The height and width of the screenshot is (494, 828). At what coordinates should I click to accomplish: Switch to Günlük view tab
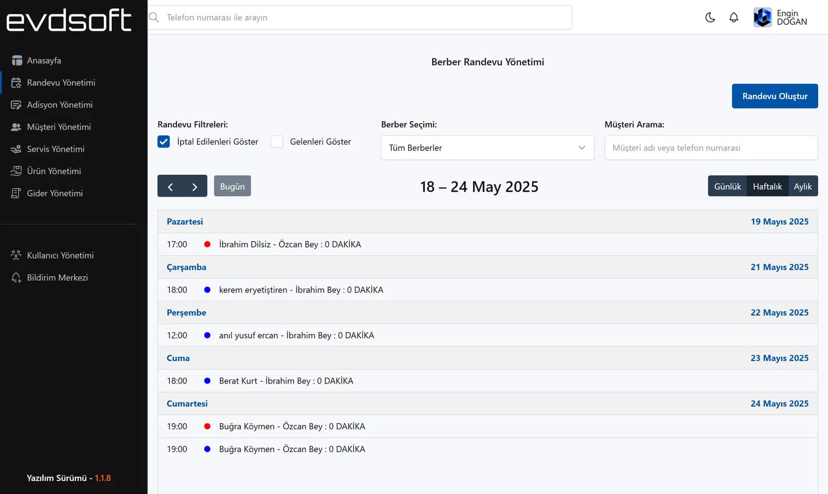click(x=727, y=186)
